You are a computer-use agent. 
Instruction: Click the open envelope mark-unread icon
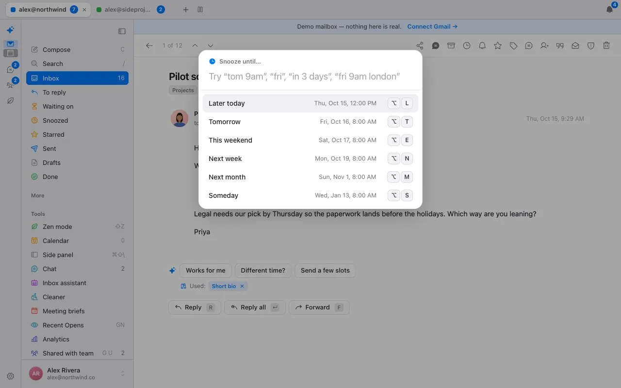point(575,46)
